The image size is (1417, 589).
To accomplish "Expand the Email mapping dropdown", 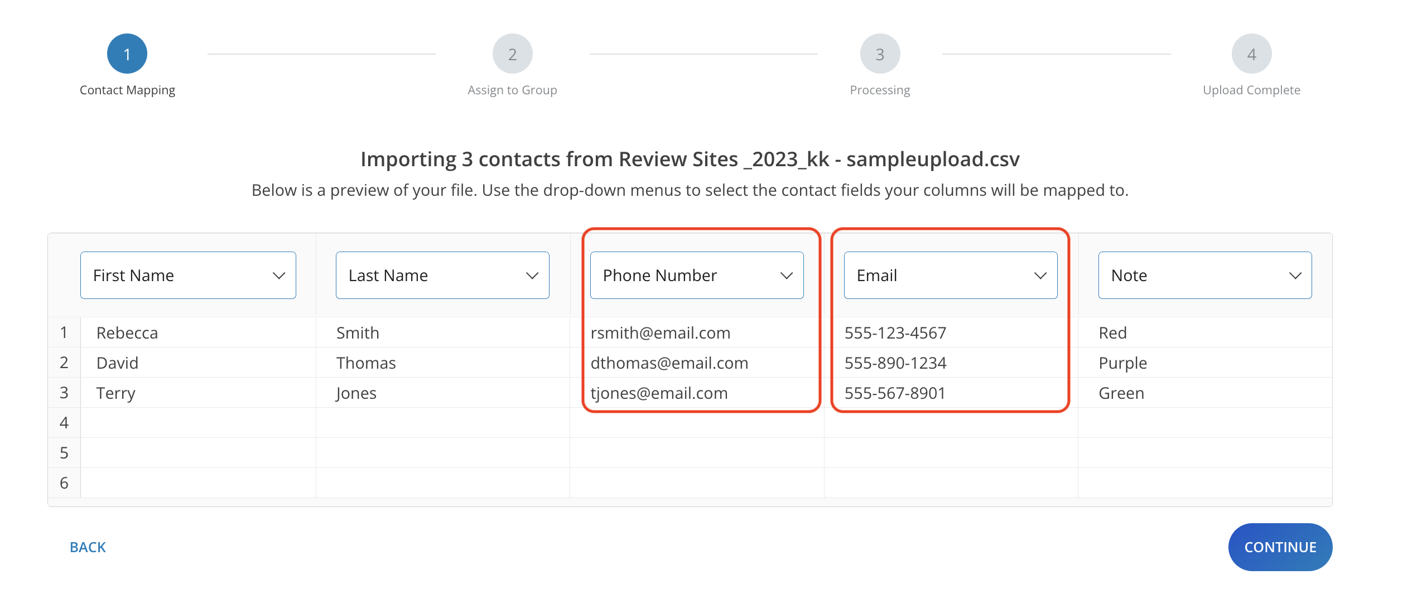I will [x=951, y=276].
